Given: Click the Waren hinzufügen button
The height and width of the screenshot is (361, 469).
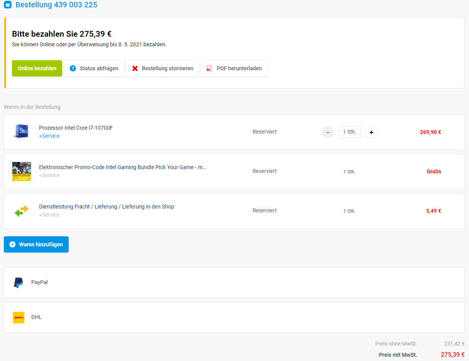Looking at the screenshot, I should (36, 244).
